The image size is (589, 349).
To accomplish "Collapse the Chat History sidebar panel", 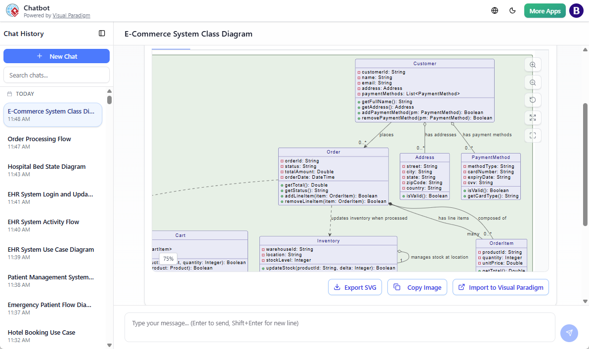I will pyautogui.click(x=102, y=33).
